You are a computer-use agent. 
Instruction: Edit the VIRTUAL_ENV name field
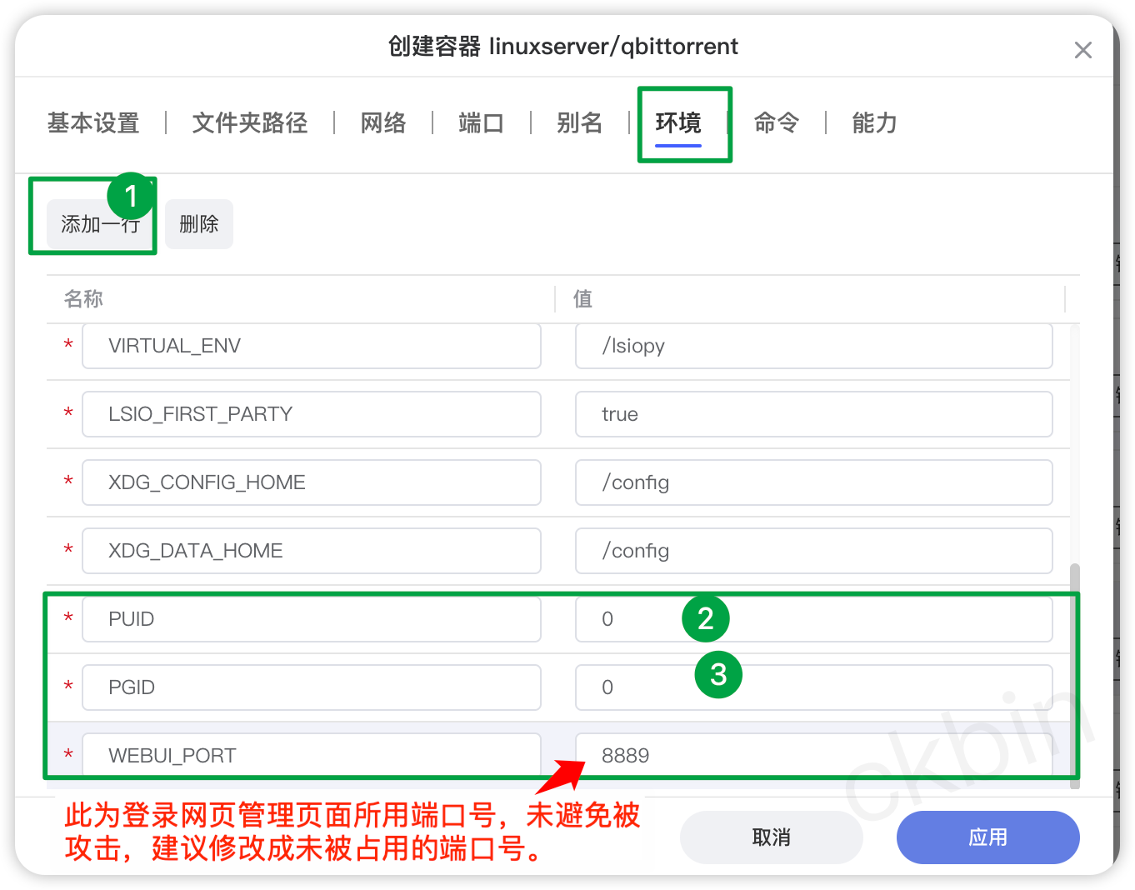[x=312, y=346]
